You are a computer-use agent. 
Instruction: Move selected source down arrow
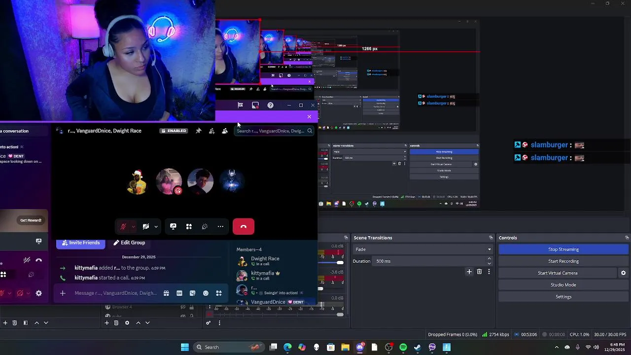[x=147, y=323]
